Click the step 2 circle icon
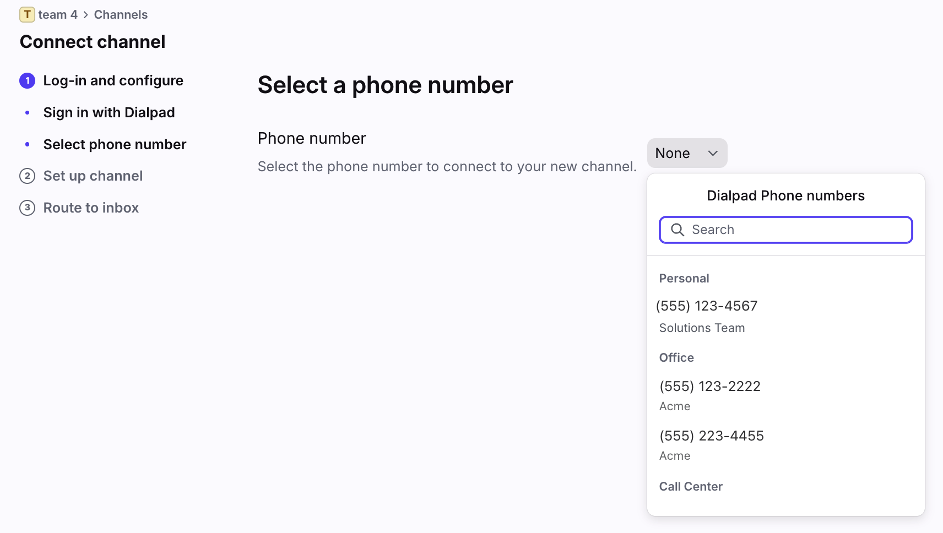The image size is (943, 533). (28, 176)
